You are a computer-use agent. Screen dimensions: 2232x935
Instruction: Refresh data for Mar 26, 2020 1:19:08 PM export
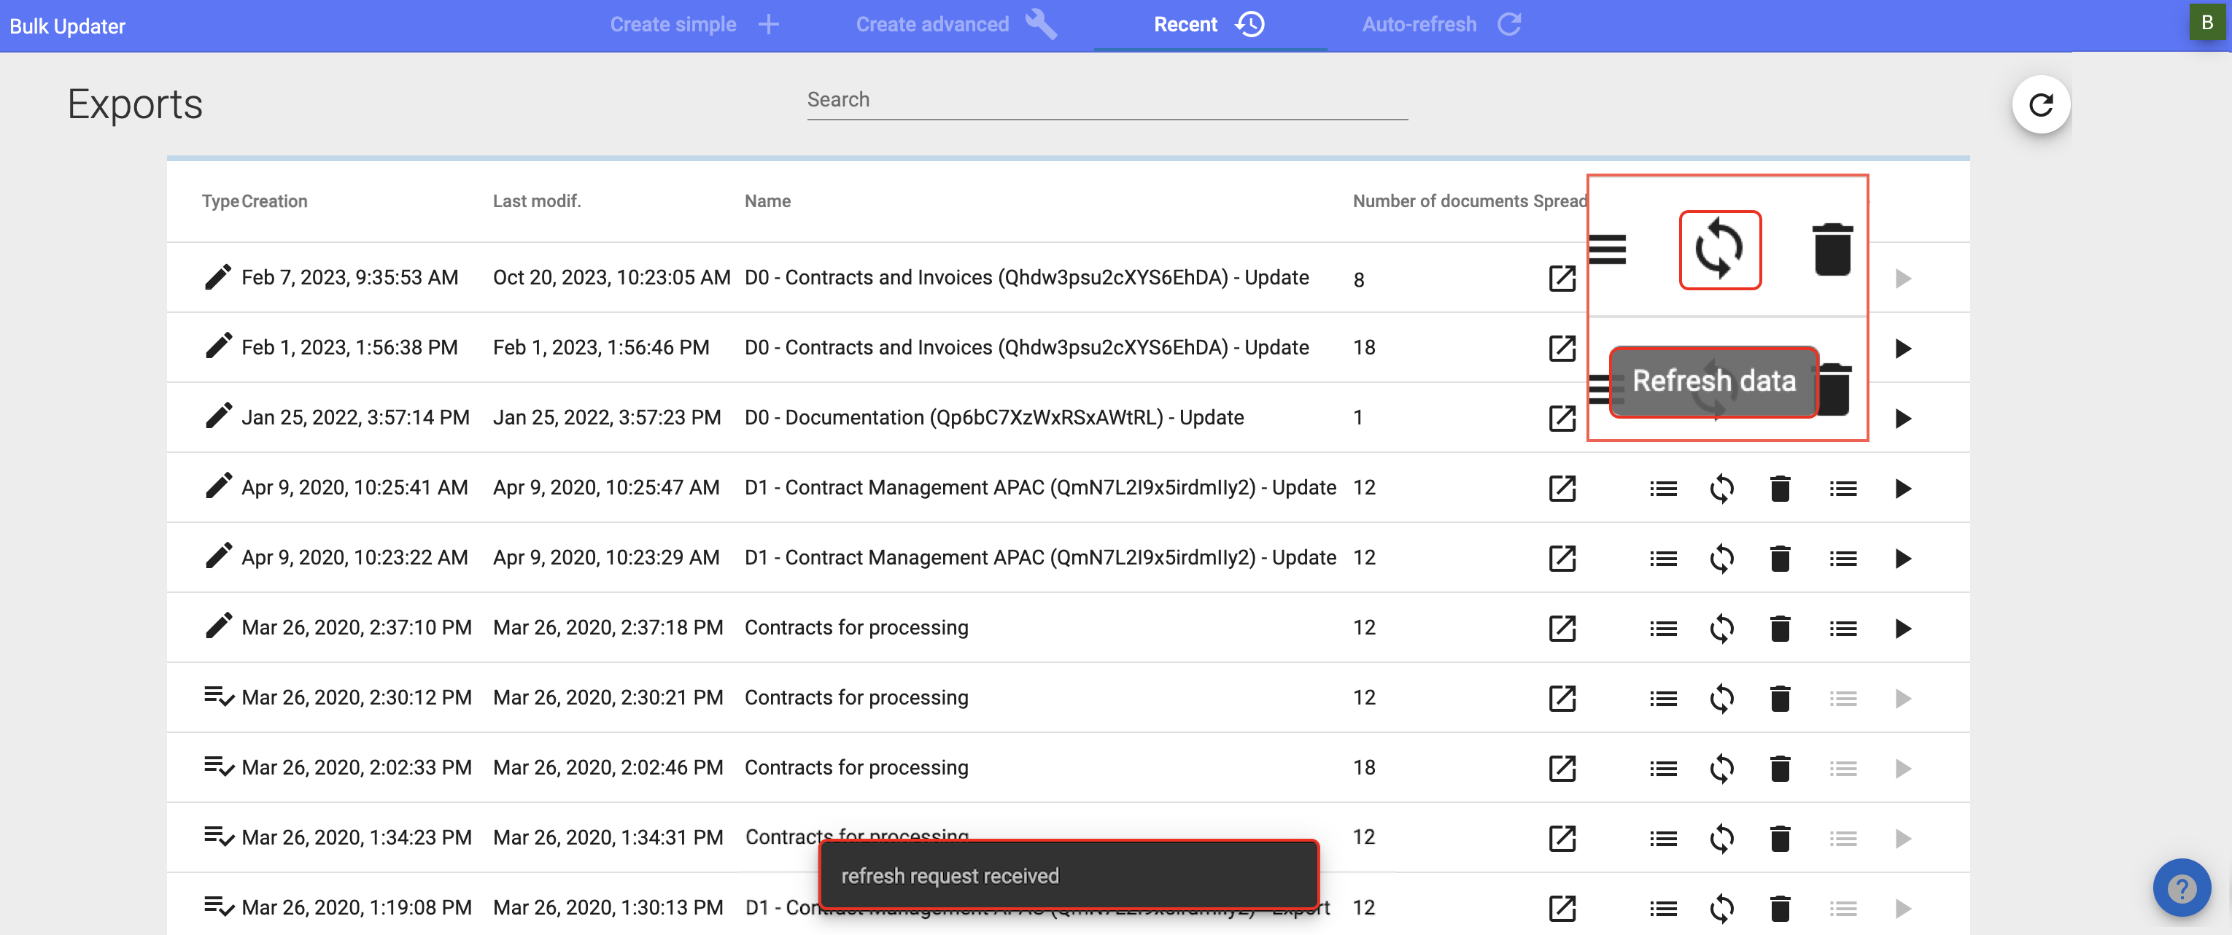(x=1721, y=909)
